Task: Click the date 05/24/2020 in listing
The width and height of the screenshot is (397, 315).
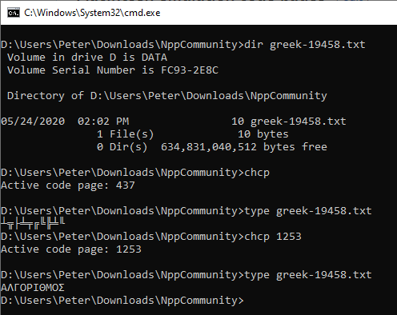Action: tap(33, 122)
